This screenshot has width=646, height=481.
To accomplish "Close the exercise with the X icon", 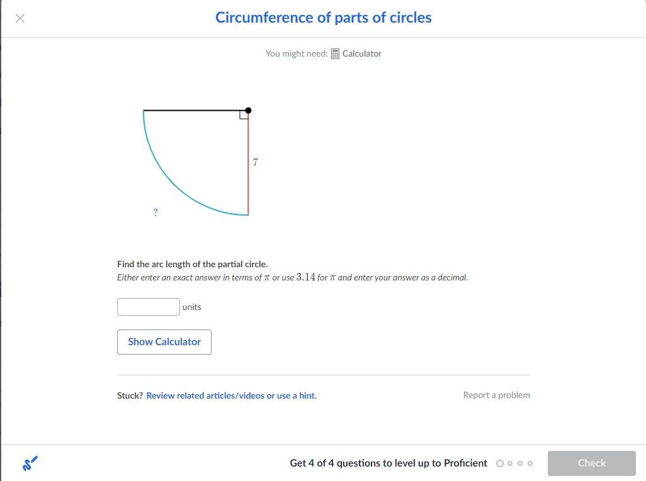I will tap(20, 18).
